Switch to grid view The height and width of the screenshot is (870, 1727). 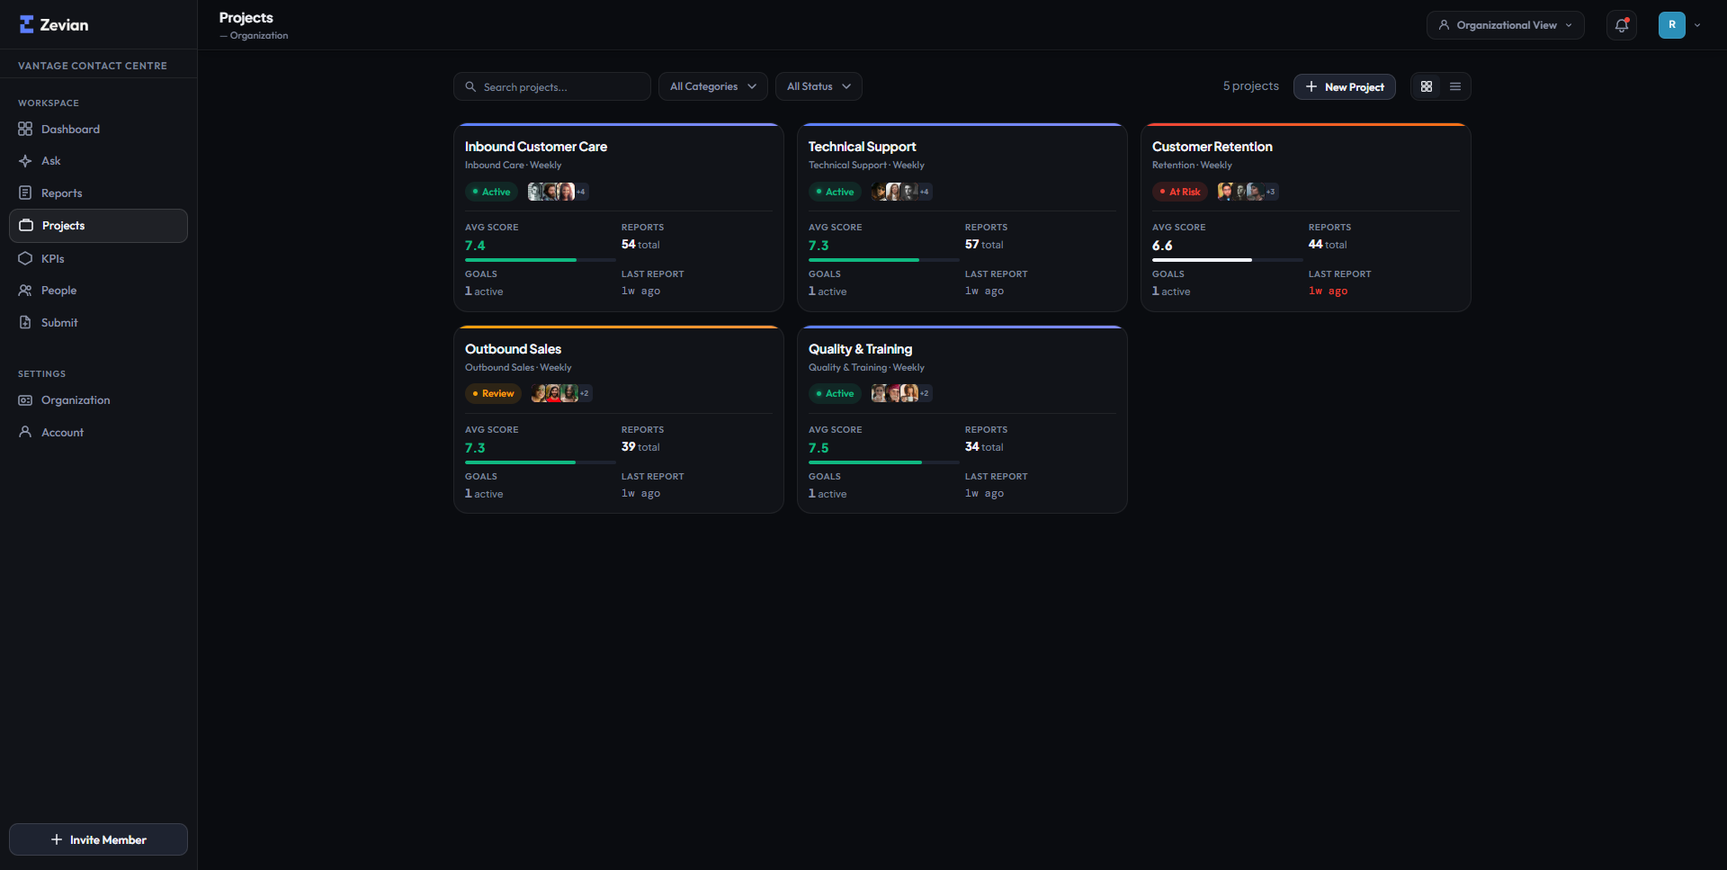pyautogui.click(x=1427, y=86)
